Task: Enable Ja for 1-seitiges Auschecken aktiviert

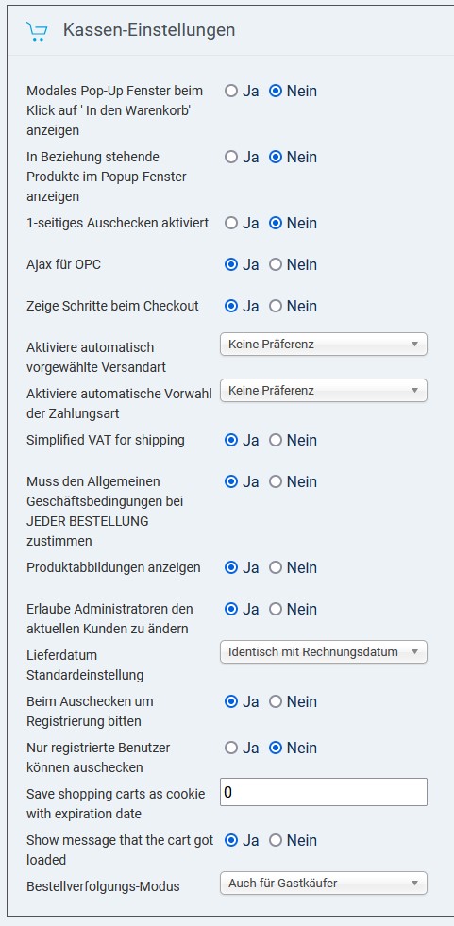Action: (231, 223)
